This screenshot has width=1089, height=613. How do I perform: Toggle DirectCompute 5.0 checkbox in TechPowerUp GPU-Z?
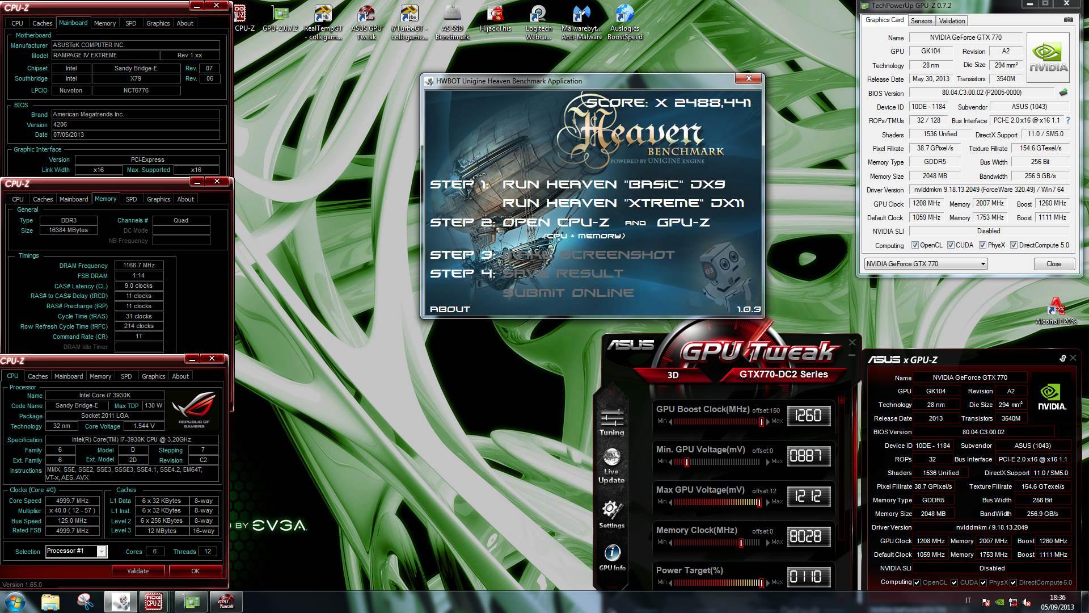pos(1014,245)
